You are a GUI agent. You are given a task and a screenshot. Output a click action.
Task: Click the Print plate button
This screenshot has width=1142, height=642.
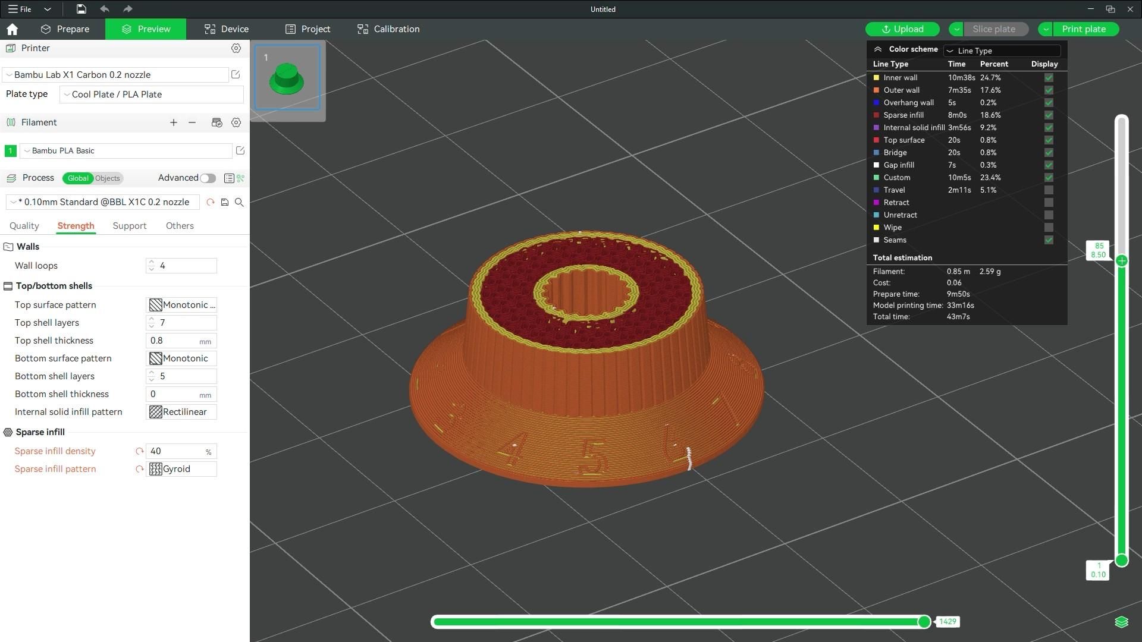coord(1083,29)
